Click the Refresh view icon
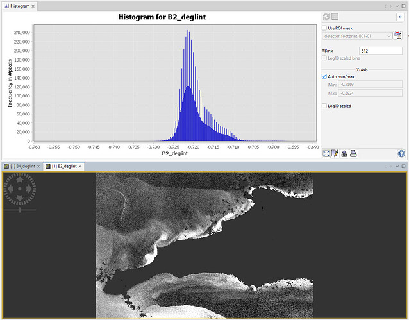The image size is (409, 320). click(x=326, y=17)
